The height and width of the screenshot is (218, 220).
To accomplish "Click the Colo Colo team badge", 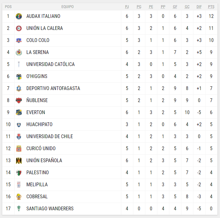I will click(19, 40).
